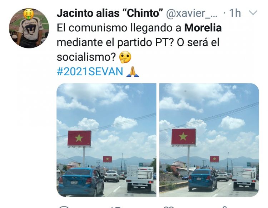
Task: Expand the tweet options chevron
Action: (253, 13)
